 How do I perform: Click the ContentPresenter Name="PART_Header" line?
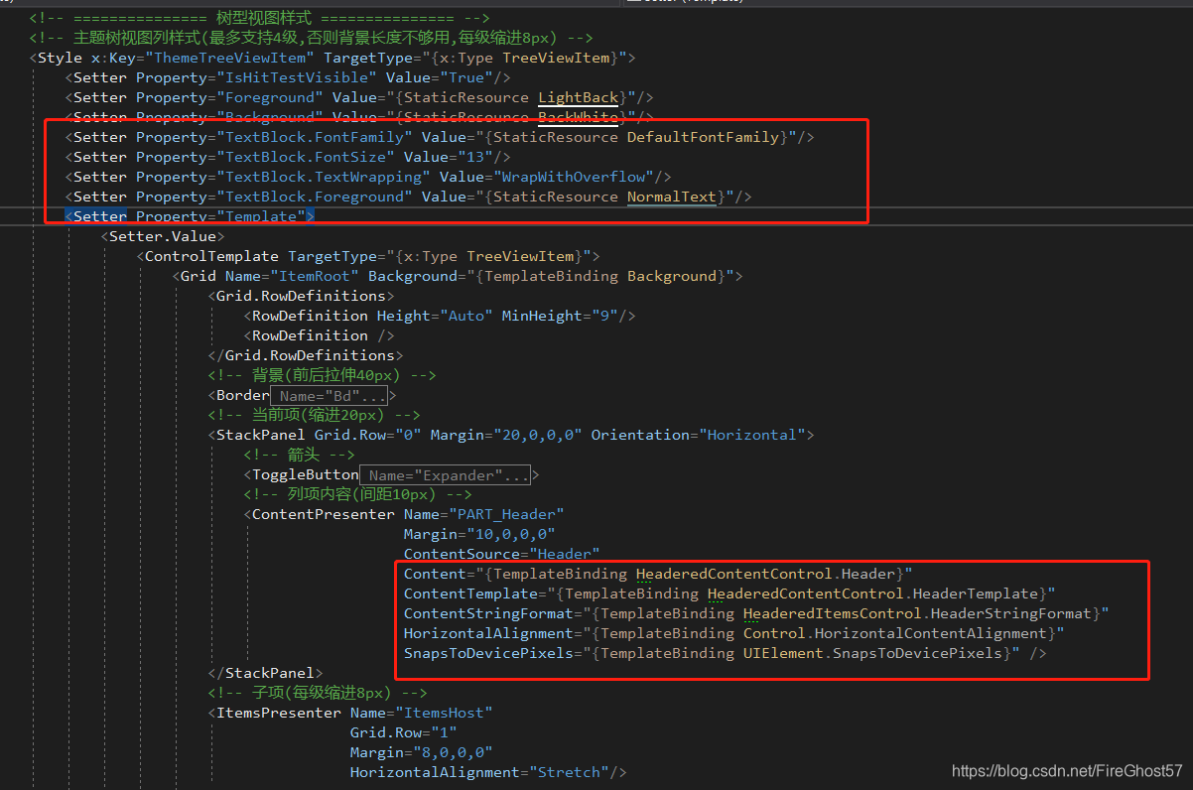[404, 514]
